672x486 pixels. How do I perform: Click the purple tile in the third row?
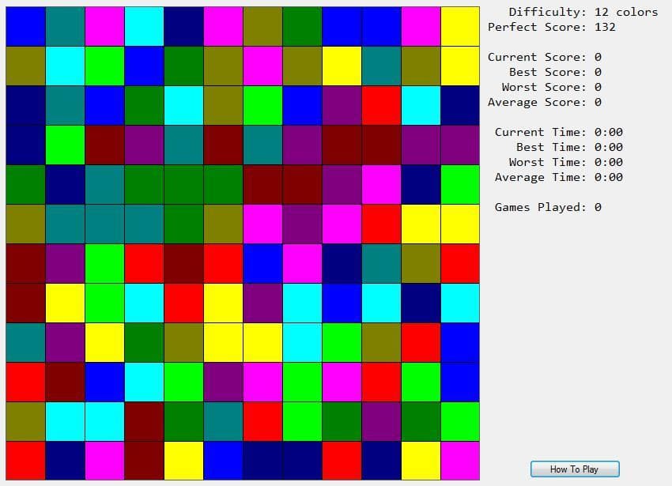click(342, 105)
